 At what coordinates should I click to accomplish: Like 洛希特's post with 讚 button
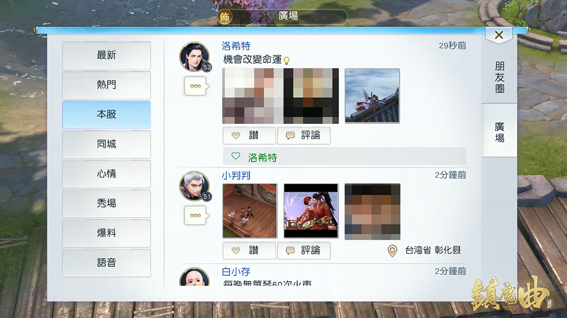[x=249, y=136]
